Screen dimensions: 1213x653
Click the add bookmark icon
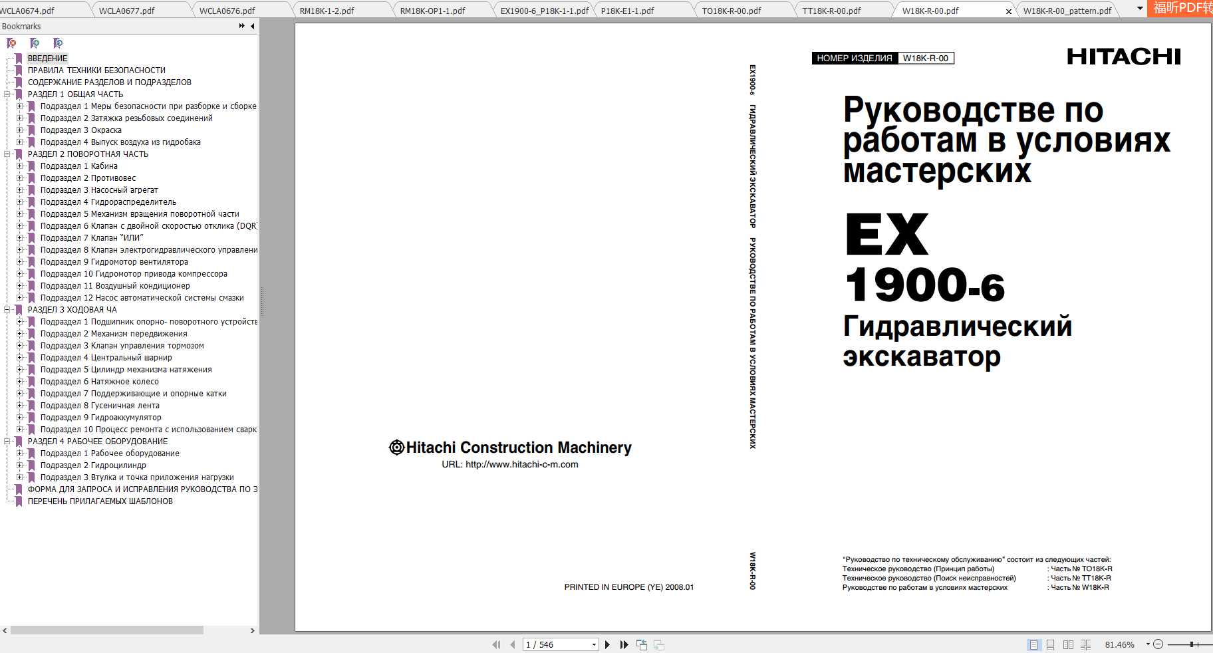[x=34, y=43]
